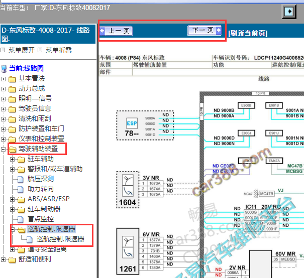The width and height of the screenshot is (304, 278).
Task: Click the 刷新当前页 refresh link
Action: pyautogui.click(x=248, y=33)
